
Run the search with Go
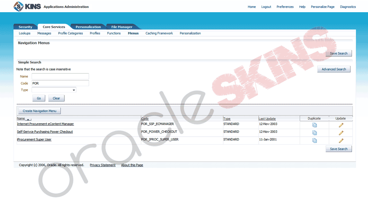[39, 98]
